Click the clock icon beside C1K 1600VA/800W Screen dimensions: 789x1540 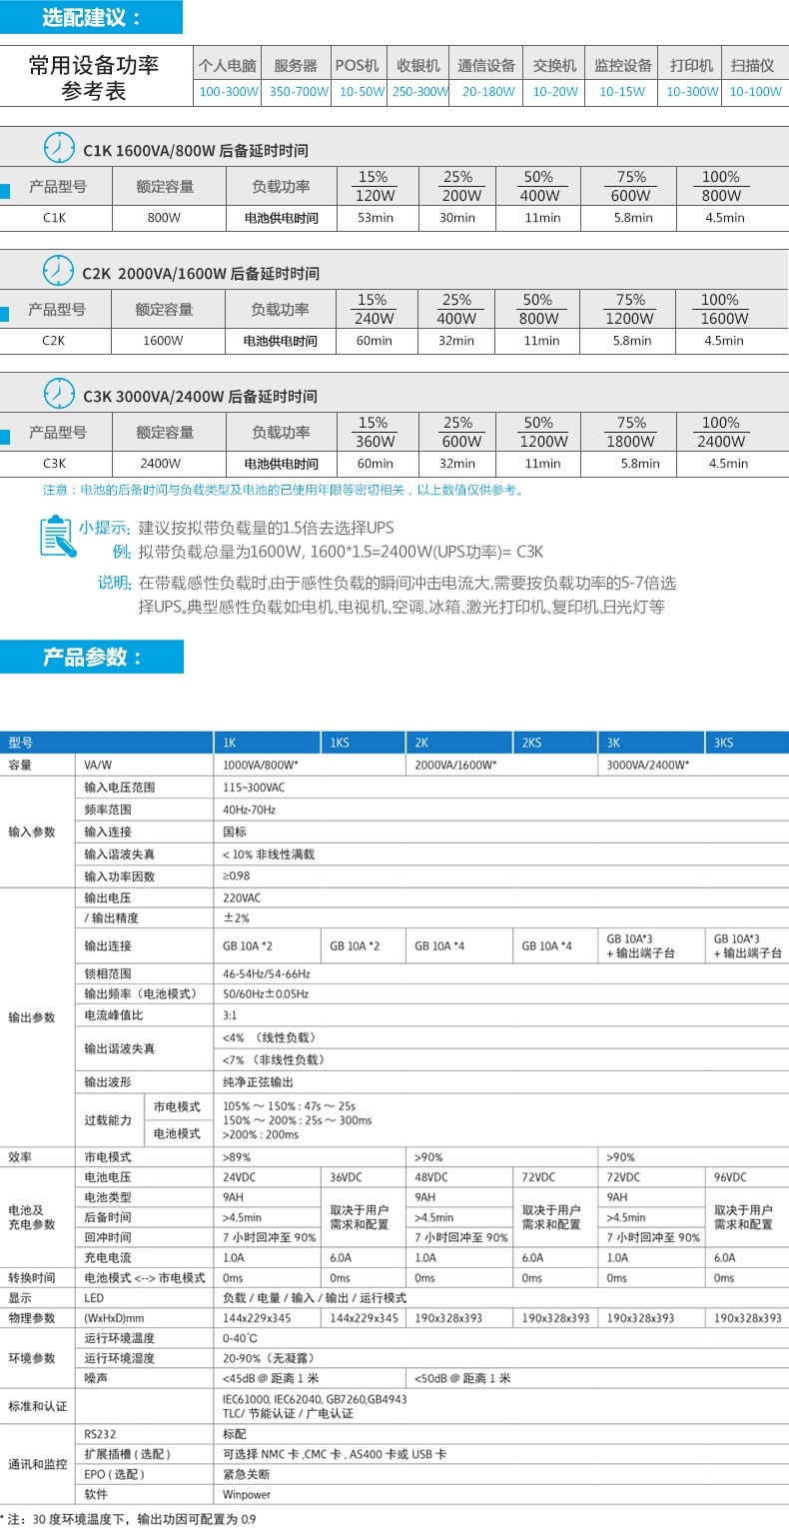pyautogui.click(x=60, y=147)
